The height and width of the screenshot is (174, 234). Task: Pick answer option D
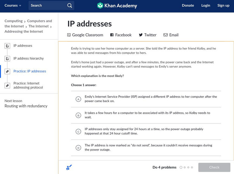[78, 148]
